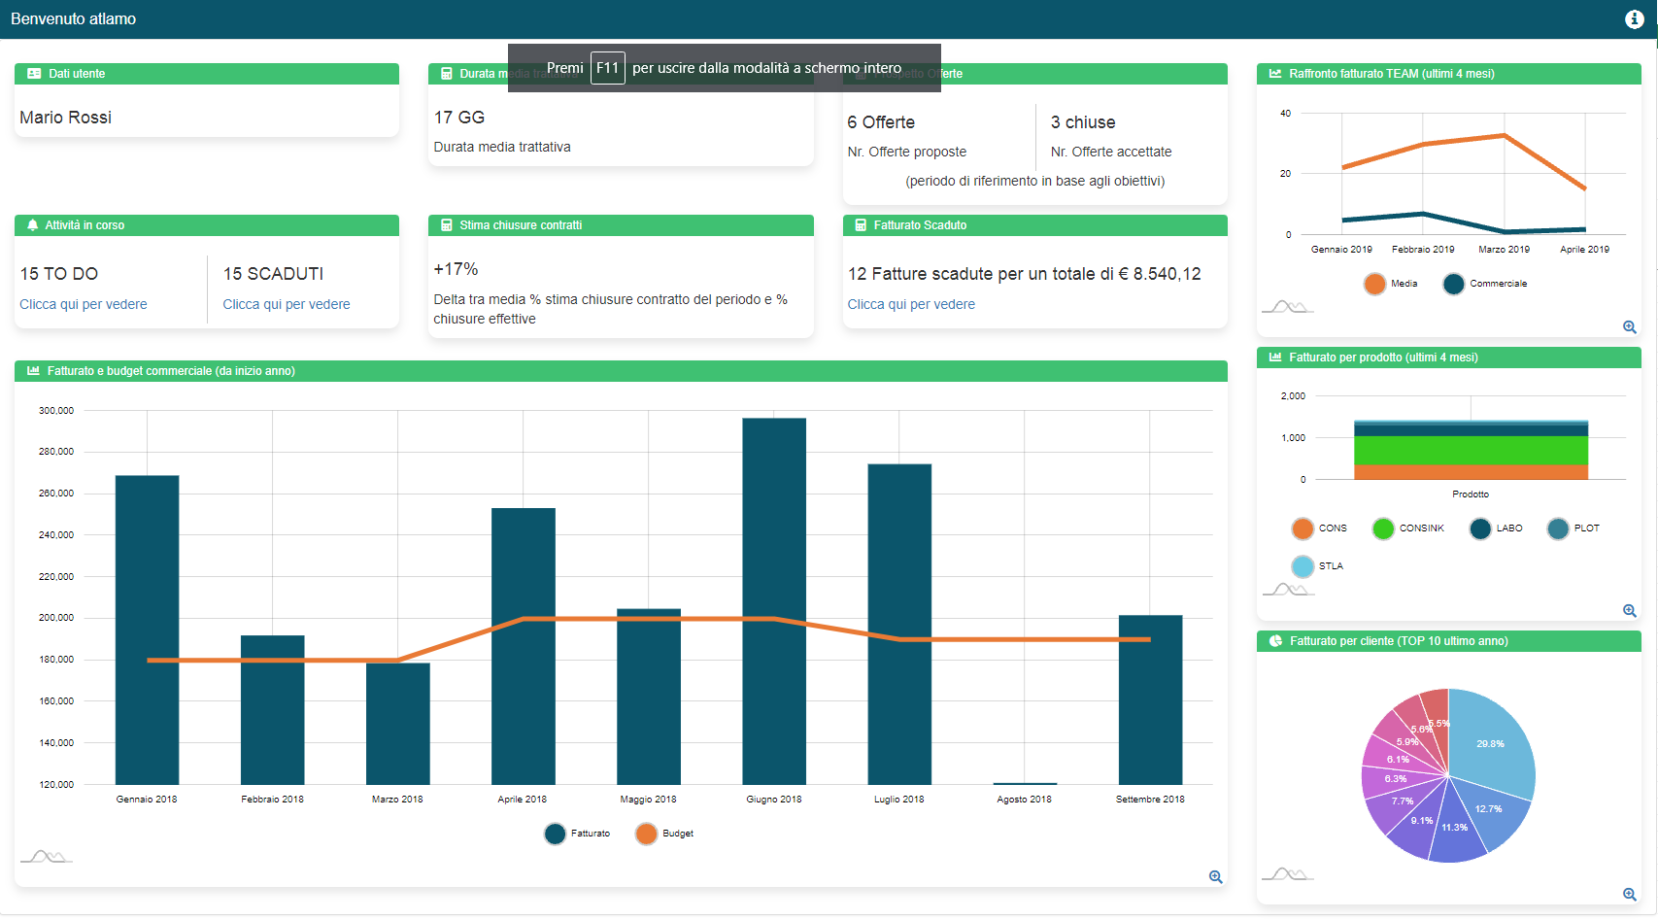Click the Settembre 2018 bar

(x=1150, y=699)
